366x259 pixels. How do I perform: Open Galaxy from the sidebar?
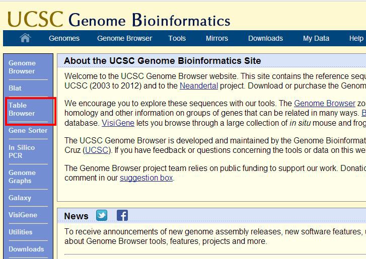tap(20, 198)
